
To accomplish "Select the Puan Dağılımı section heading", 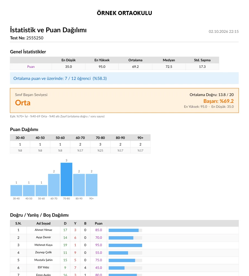I will [24, 129].
